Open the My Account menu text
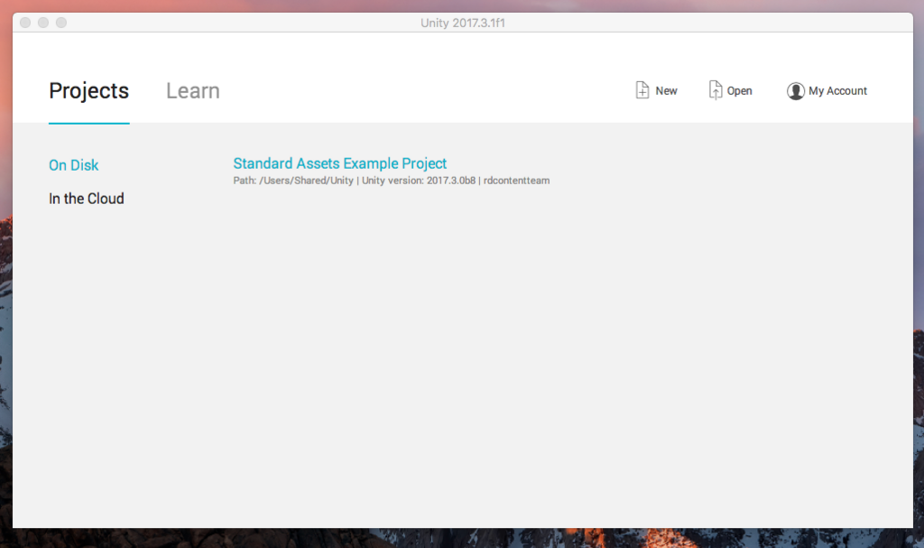Viewport: 924px width, 548px height. point(837,91)
